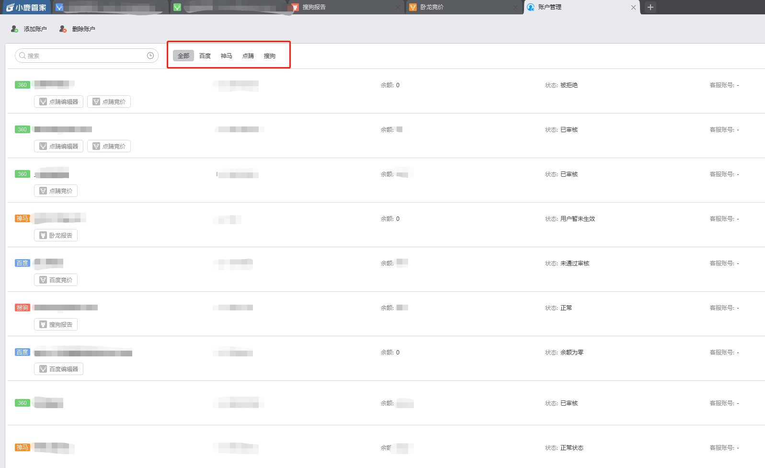Open 点睛竞价 in third 360 account
This screenshot has width=765, height=468.
(x=56, y=191)
